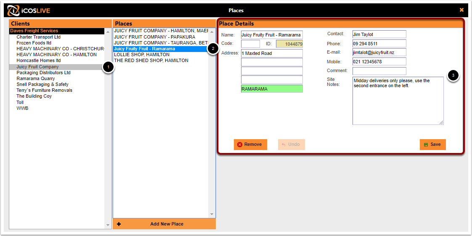
Task: Click the Undo button
Action: [292, 145]
